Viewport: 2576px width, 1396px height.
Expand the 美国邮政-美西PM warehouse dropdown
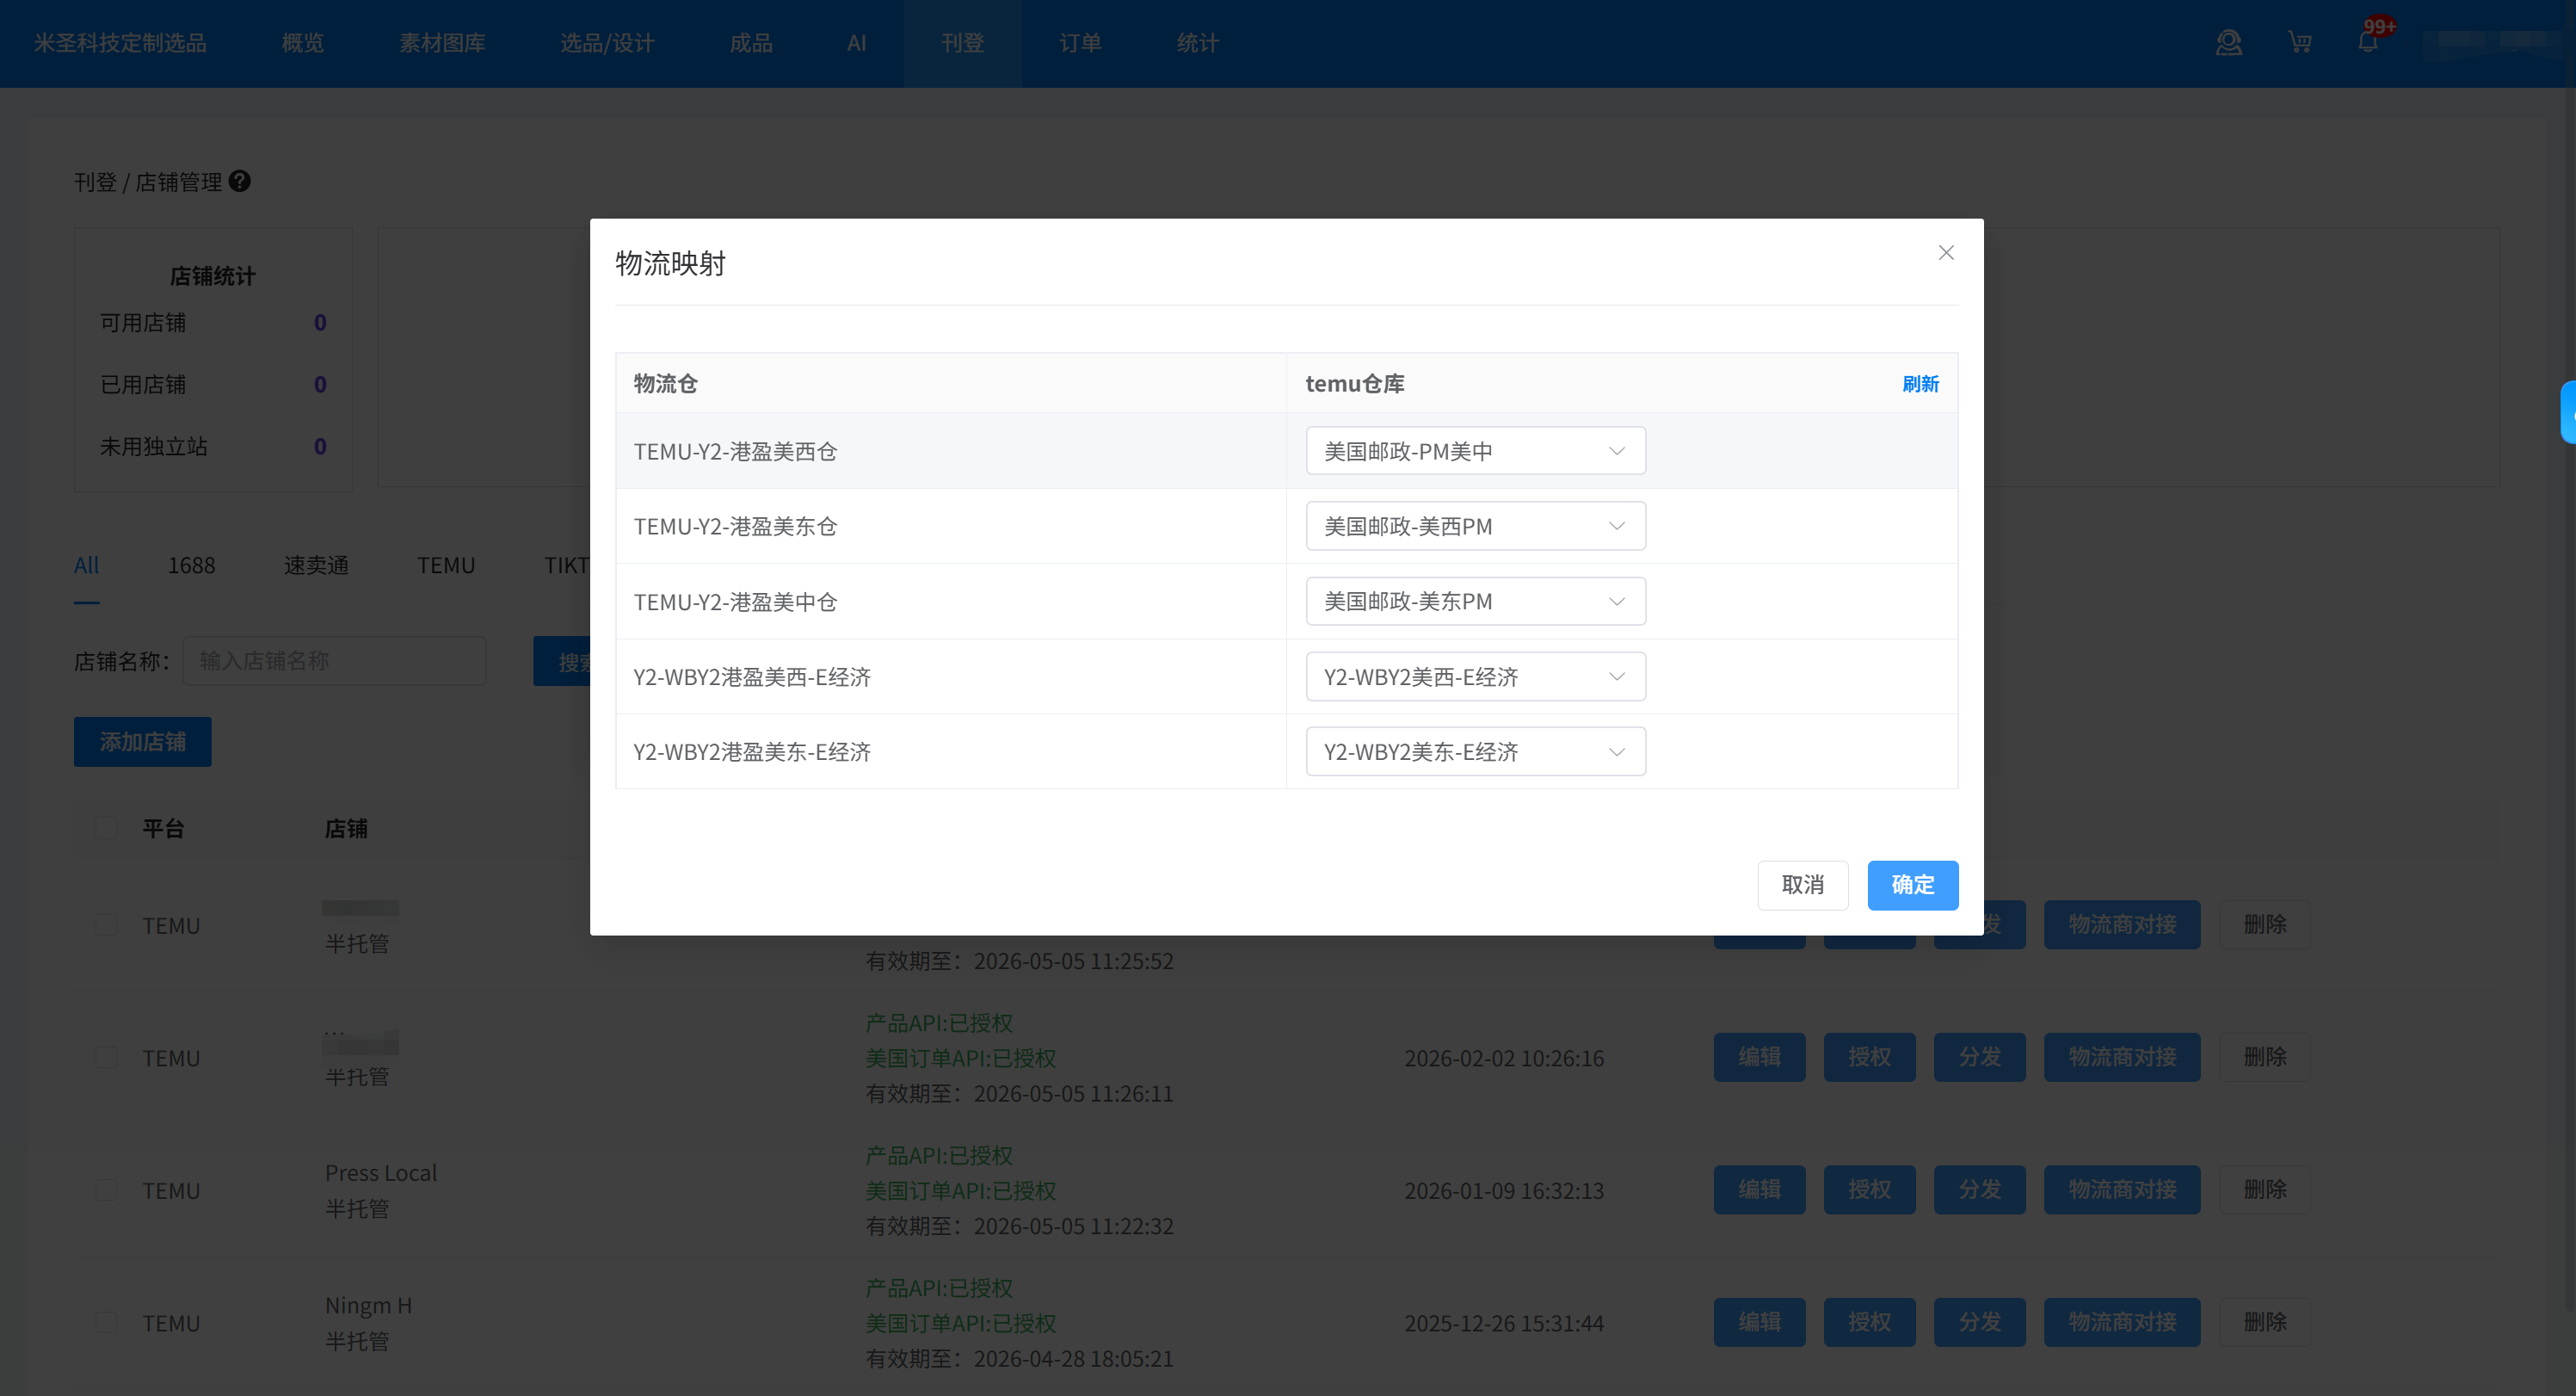tap(1475, 526)
